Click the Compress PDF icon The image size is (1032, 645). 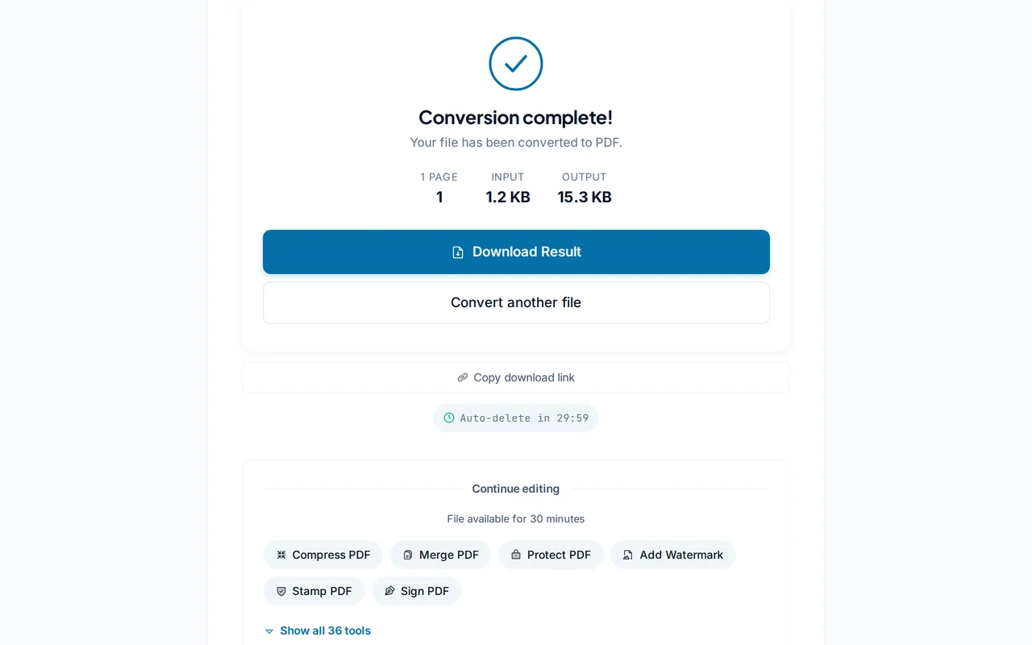pos(281,555)
